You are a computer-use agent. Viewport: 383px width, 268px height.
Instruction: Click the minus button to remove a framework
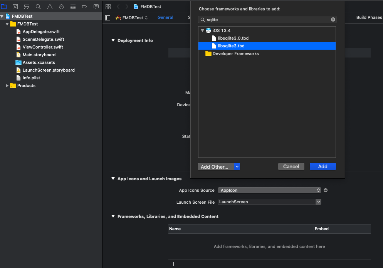pyautogui.click(x=183, y=264)
